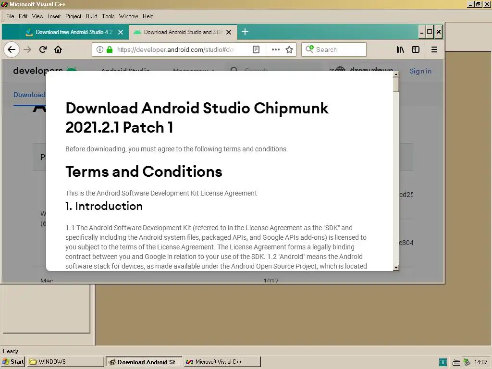Open the Library icon in browser toolbar
The height and width of the screenshot is (369, 492).
tap(400, 49)
